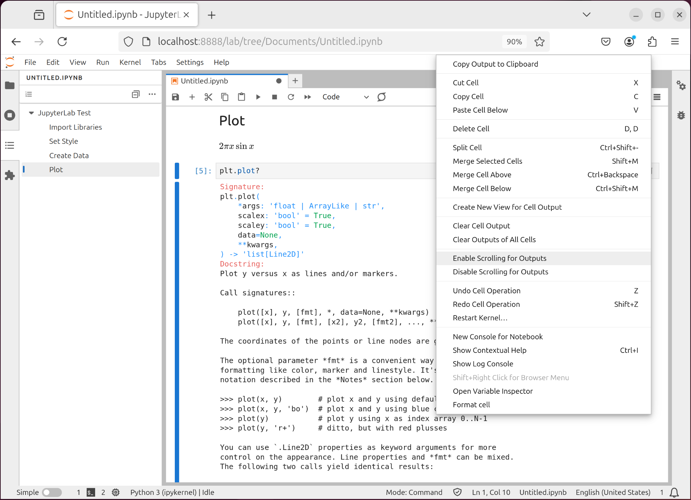Paste cell using clipboard toolbar icon
This screenshot has height=500, width=691.
point(241,97)
